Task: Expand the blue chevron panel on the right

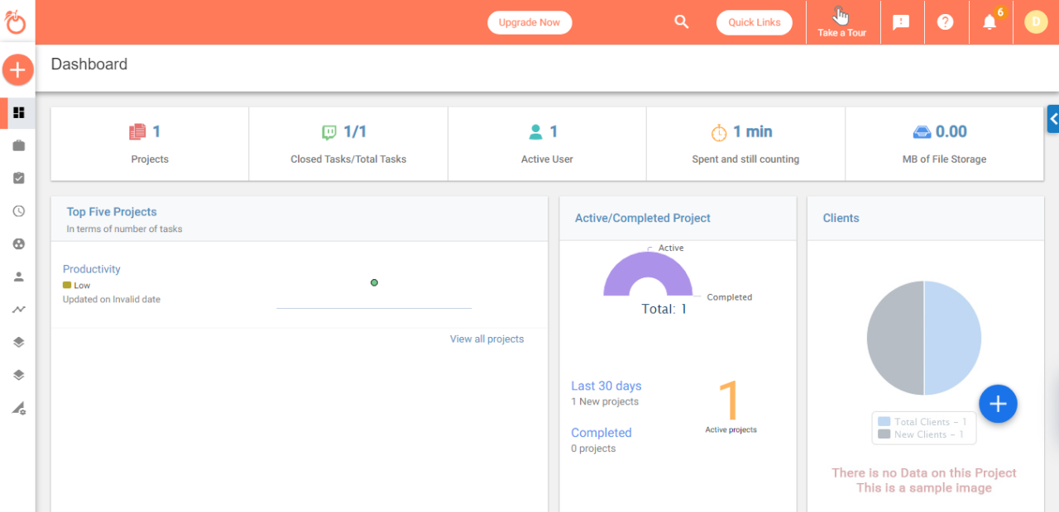Action: (x=1052, y=119)
